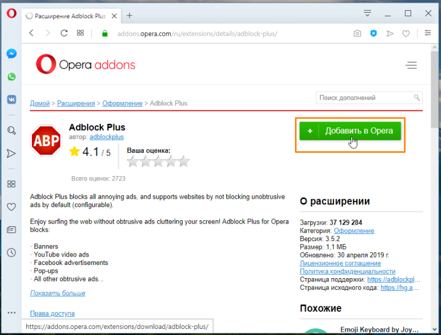441x335 pixels.
Task: Expand description with Показать больше
Action: (58, 293)
